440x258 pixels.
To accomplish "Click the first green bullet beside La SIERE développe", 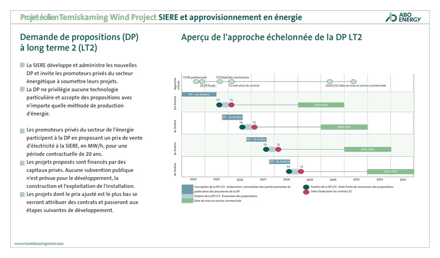I will coord(22,66).
